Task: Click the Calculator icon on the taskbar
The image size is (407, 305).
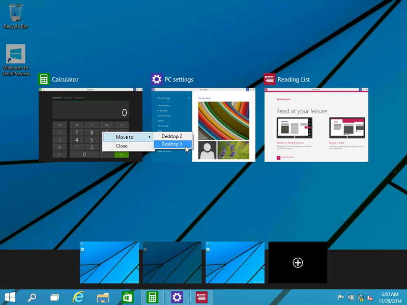Action: (x=153, y=297)
